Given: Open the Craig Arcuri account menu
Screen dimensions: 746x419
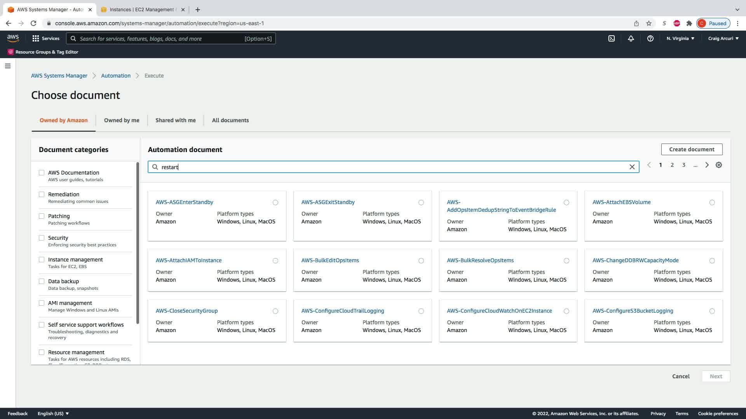Looking at the screenshot, I should (x=723, y=38).
